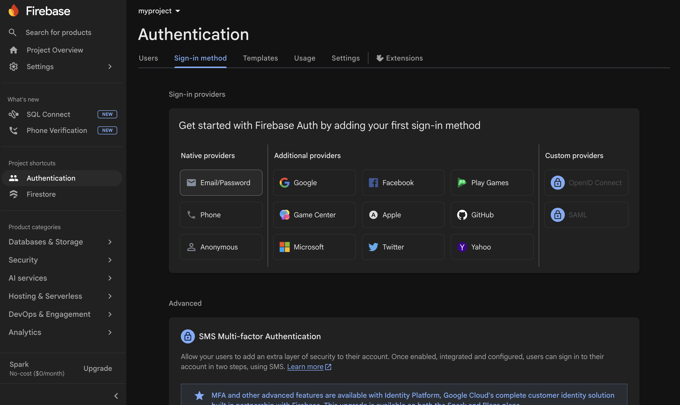Click the SQL Connect label
Viewport: 680px width, 405px height.
point(48,114)
